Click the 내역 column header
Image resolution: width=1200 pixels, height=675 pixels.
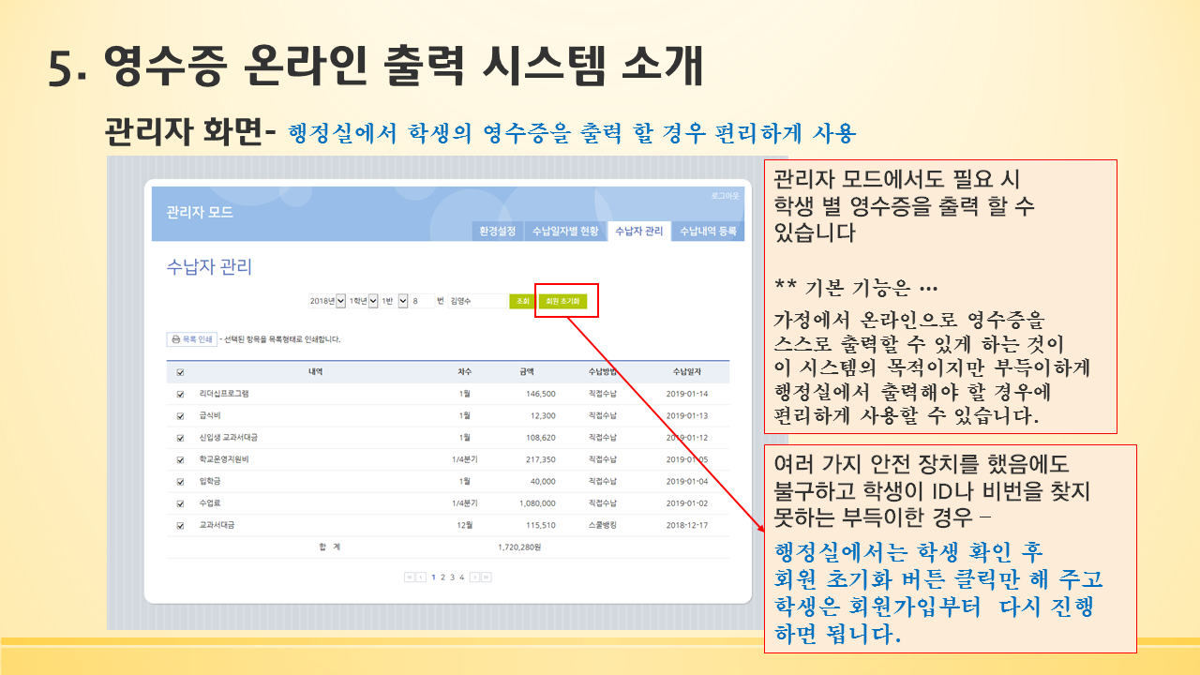click(x=316, y=372)
